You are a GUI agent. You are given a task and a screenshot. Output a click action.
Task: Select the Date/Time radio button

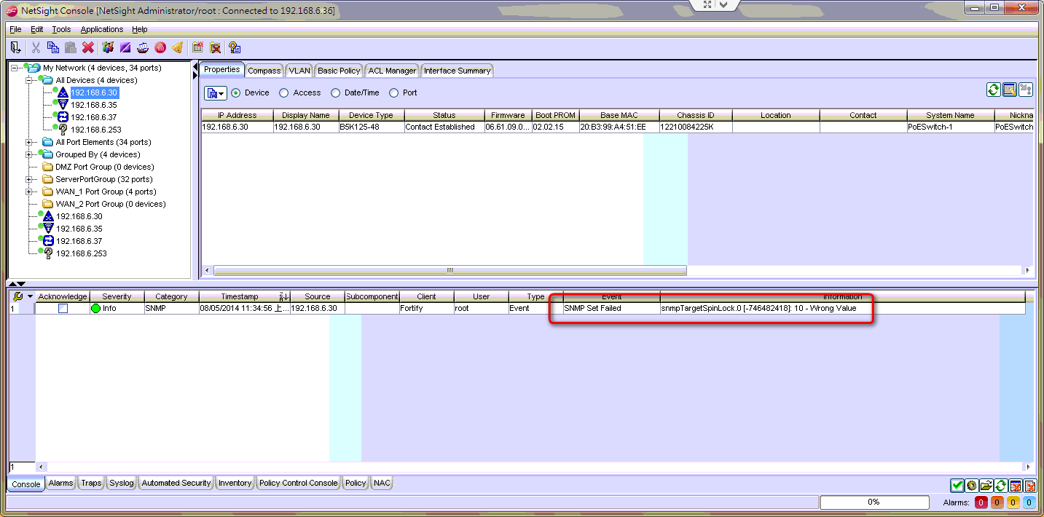point(336,93)
